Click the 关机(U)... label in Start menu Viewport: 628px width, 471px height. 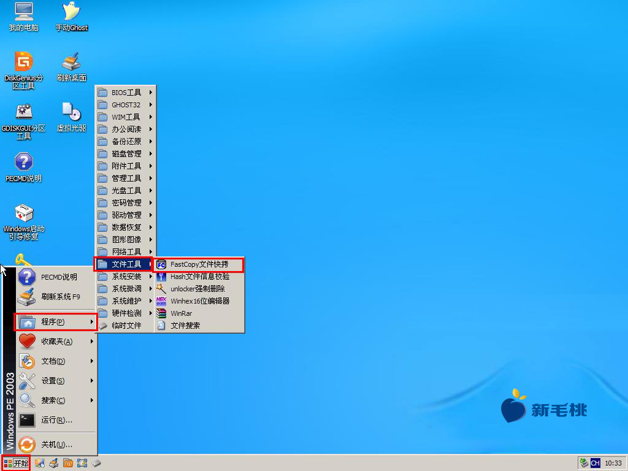[x=57, y=445]
